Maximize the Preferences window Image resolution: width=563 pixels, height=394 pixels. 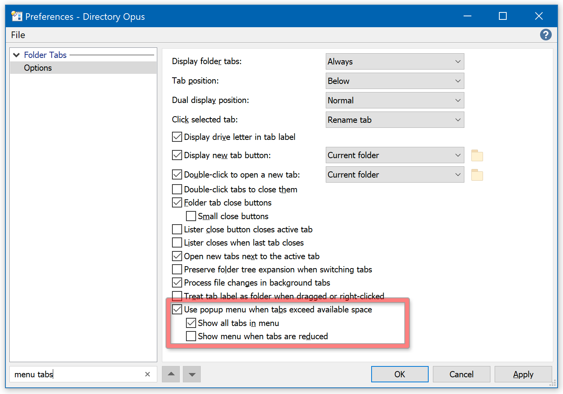(503, 16)
